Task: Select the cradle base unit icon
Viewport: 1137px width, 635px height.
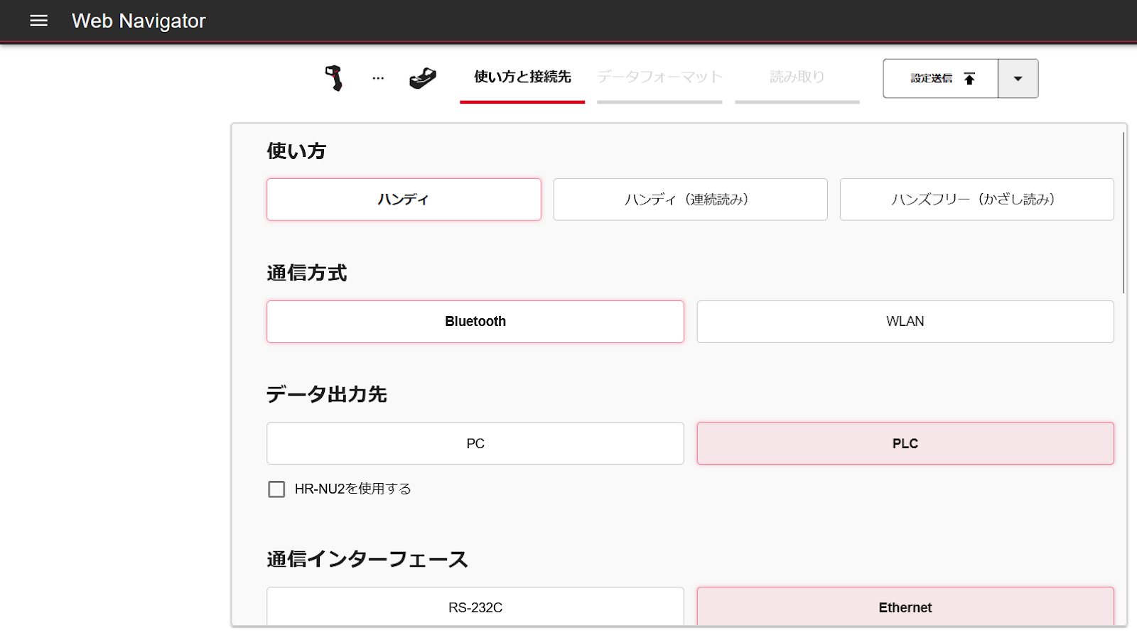Action: [423, 78]
